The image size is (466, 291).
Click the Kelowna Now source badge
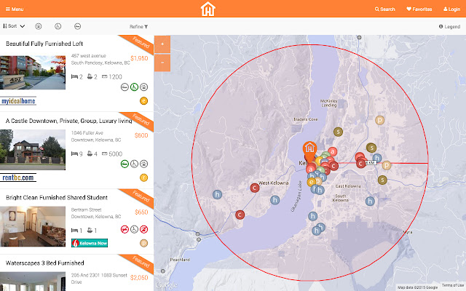point(90,242)
